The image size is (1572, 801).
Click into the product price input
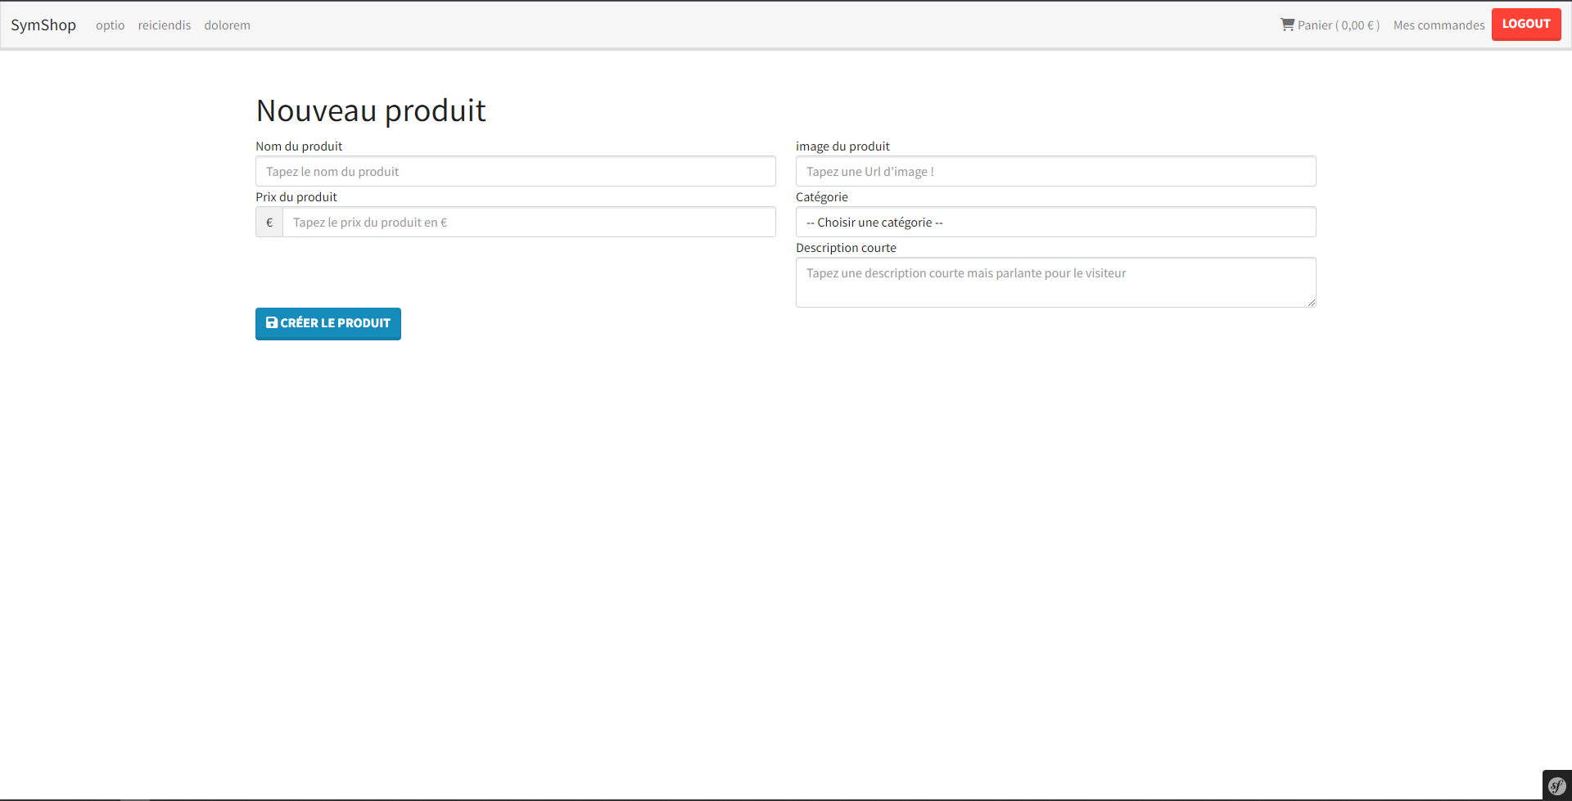[529, 223]
